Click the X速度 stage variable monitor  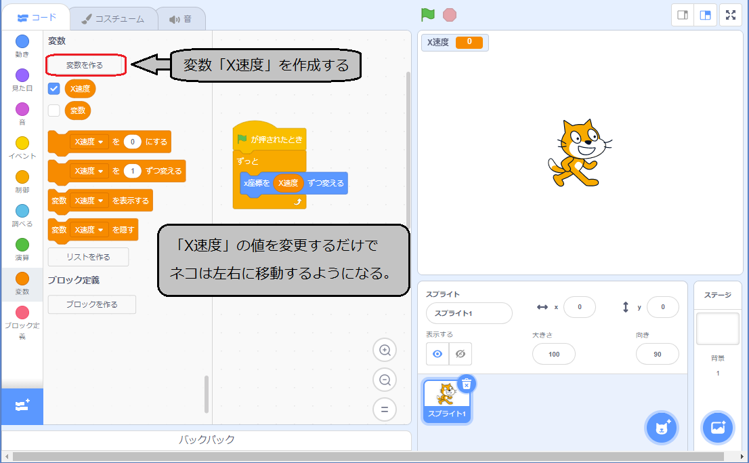[x=455, y=42]
